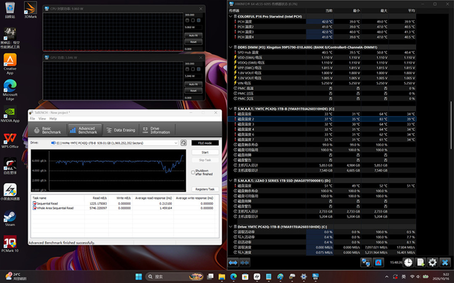The width and height of the screenshot is (454, 283).
Task: Click the flame fan-control icon in HWiNFO
Action: pos(378,262)
